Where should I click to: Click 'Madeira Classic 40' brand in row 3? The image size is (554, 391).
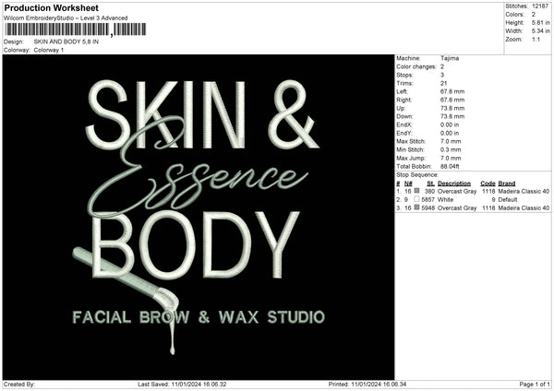point(524,208)
